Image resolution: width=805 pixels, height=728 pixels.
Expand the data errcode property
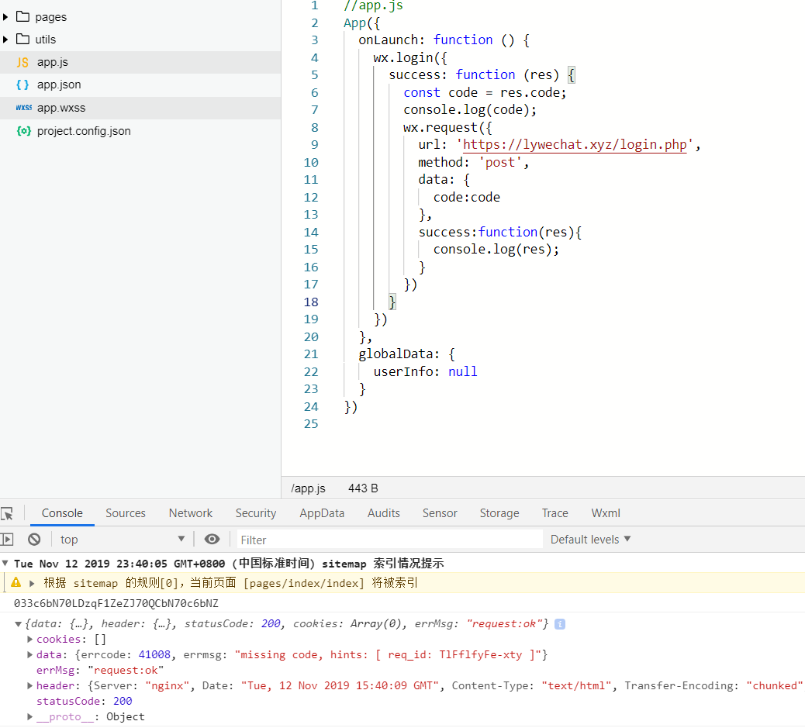(x=29, y=654)
